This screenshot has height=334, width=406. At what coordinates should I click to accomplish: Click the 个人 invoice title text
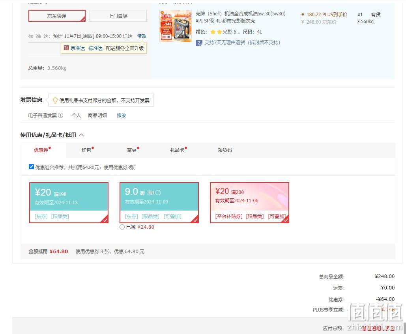point(77,116)
